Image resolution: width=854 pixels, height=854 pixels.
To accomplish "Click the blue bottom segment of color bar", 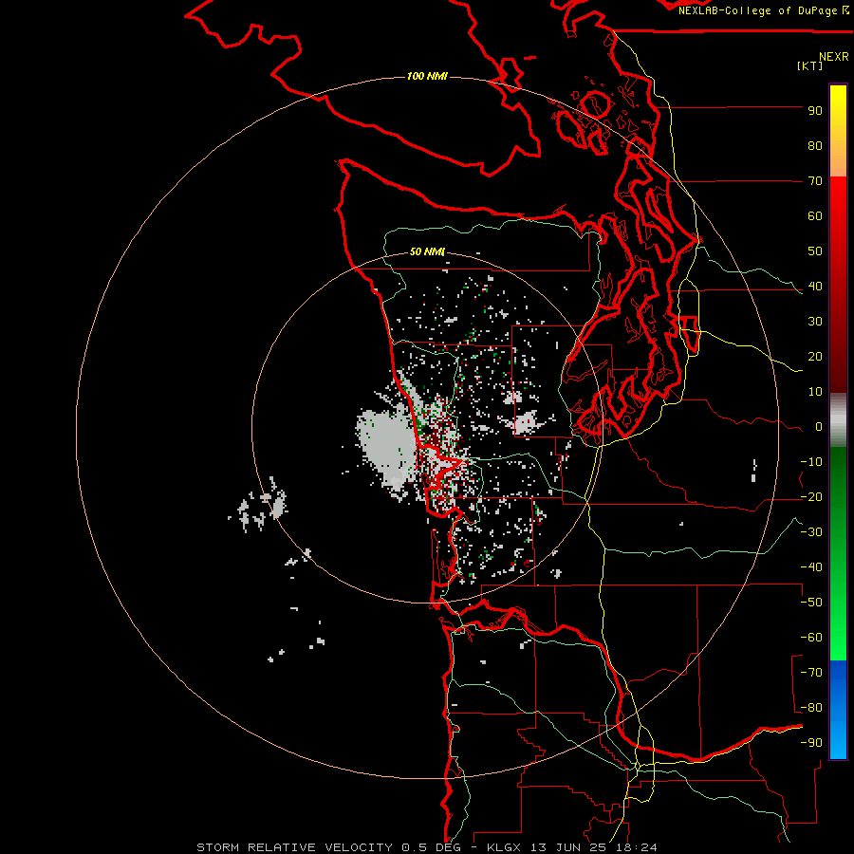I will (x=838, y=710).
